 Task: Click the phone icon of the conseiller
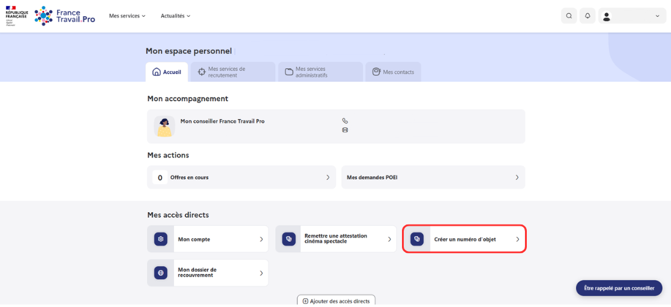(345, 122)
